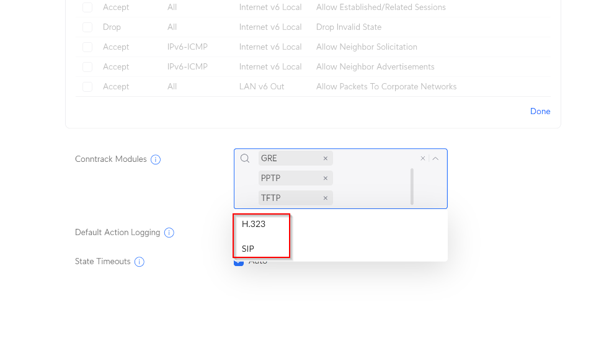
Task: Show info for Default Action Logging
Action: (169, 233)
